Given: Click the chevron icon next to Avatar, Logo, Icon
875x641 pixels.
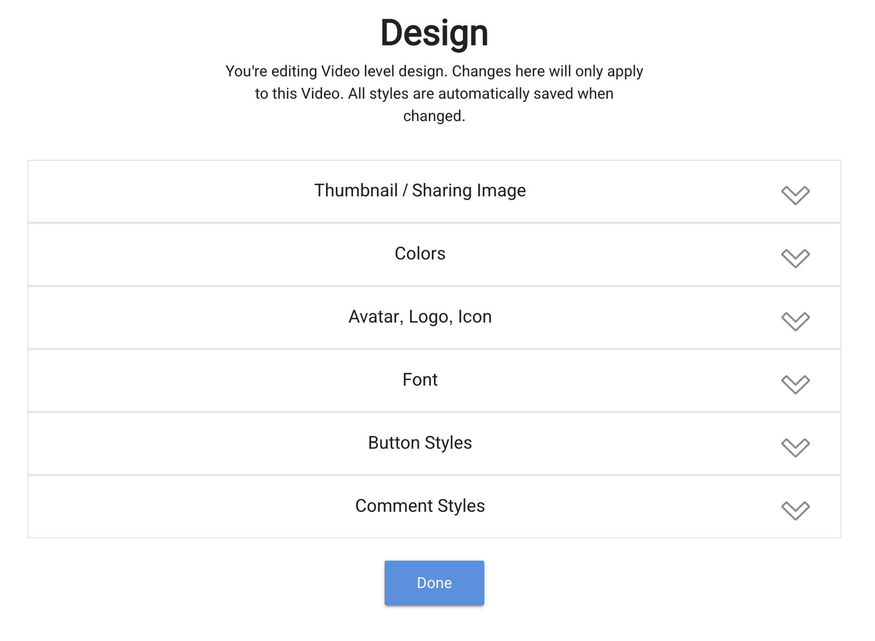Looking at the screenshot, I should (795, 320).
